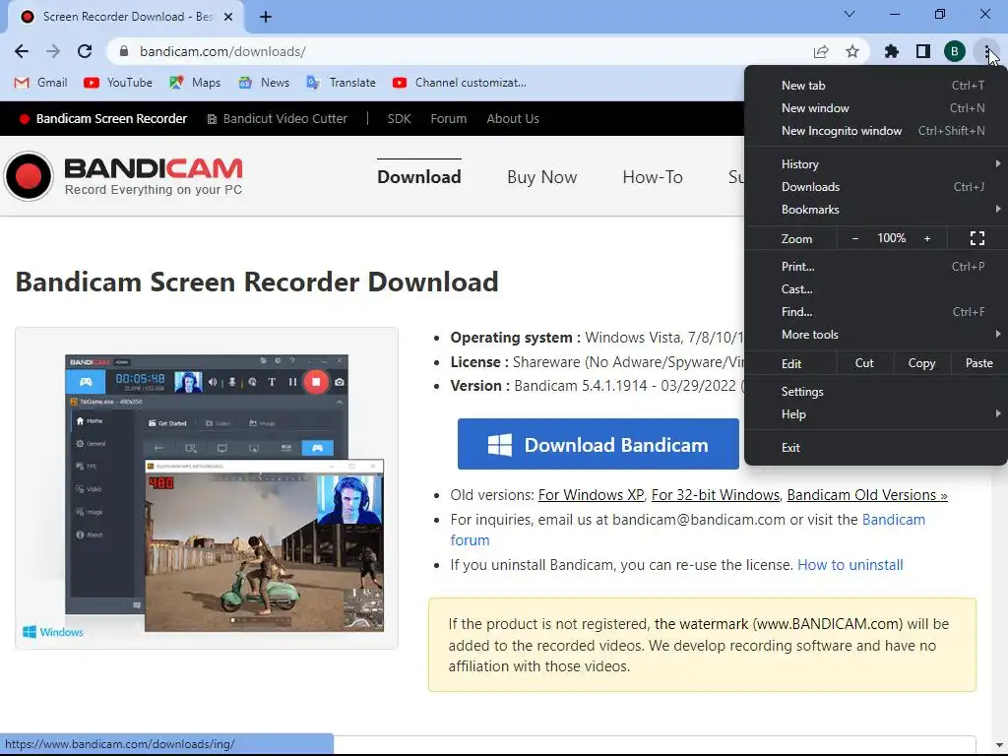Choose New tab in Chrome menu
1008x756 pixels.
875,86
